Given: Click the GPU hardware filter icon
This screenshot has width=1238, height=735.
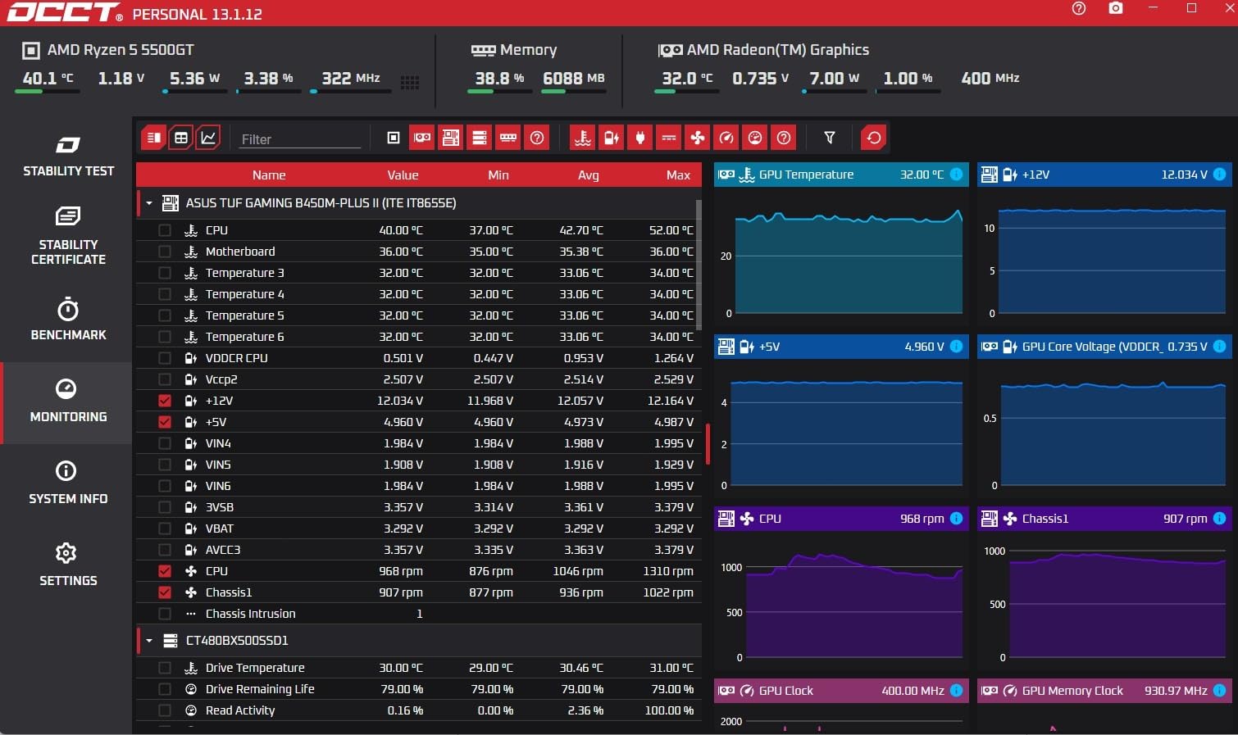Looking at the screenshot, I should [422, 138].
